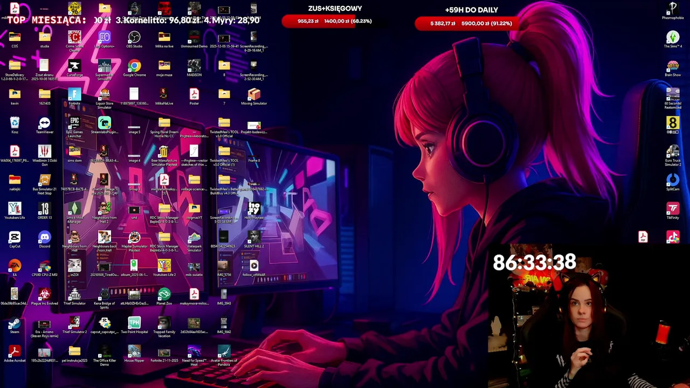Open the StreamlabsPlugin installer icon
The height and width of the screenshot is (388, 690).
click(x=105, y=124)
